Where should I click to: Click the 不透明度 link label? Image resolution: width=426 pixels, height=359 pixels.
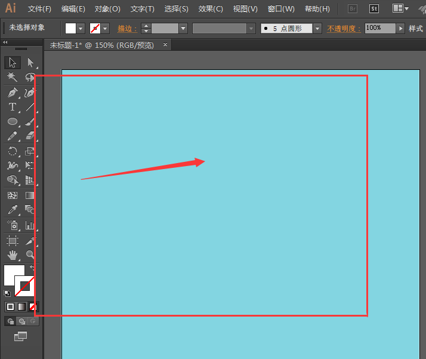pos(344,28)
